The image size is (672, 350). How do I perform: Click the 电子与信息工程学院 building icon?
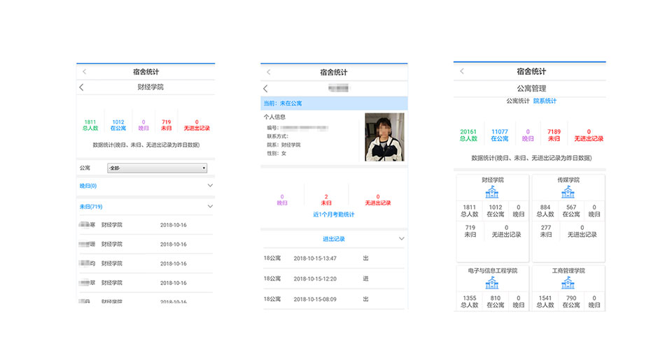tap(492, 282)
